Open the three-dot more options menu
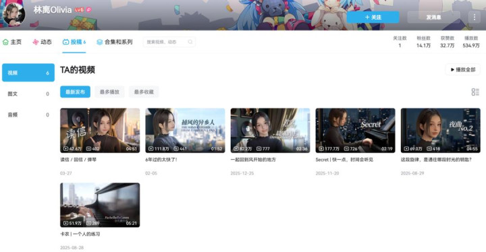The image size is (486, 252). tap(475, 17)
